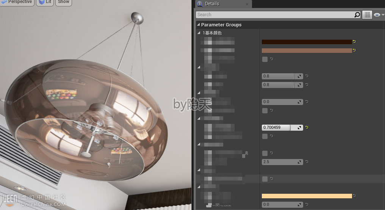Enable the checkbox below the brown swatches
Screen dimensions: 385x210
tap(265, 59)
